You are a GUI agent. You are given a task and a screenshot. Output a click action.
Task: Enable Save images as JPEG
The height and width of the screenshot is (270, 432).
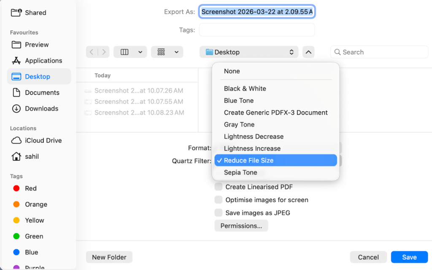tap(219, 213)
